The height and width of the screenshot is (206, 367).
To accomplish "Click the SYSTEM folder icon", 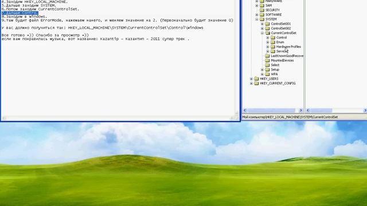I will pyautogui.click(x=262, y=19).
